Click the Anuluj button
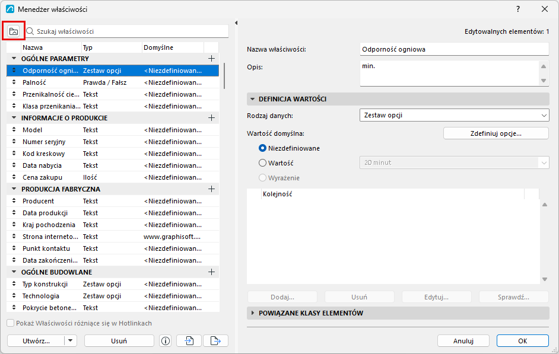 point(463,341)
